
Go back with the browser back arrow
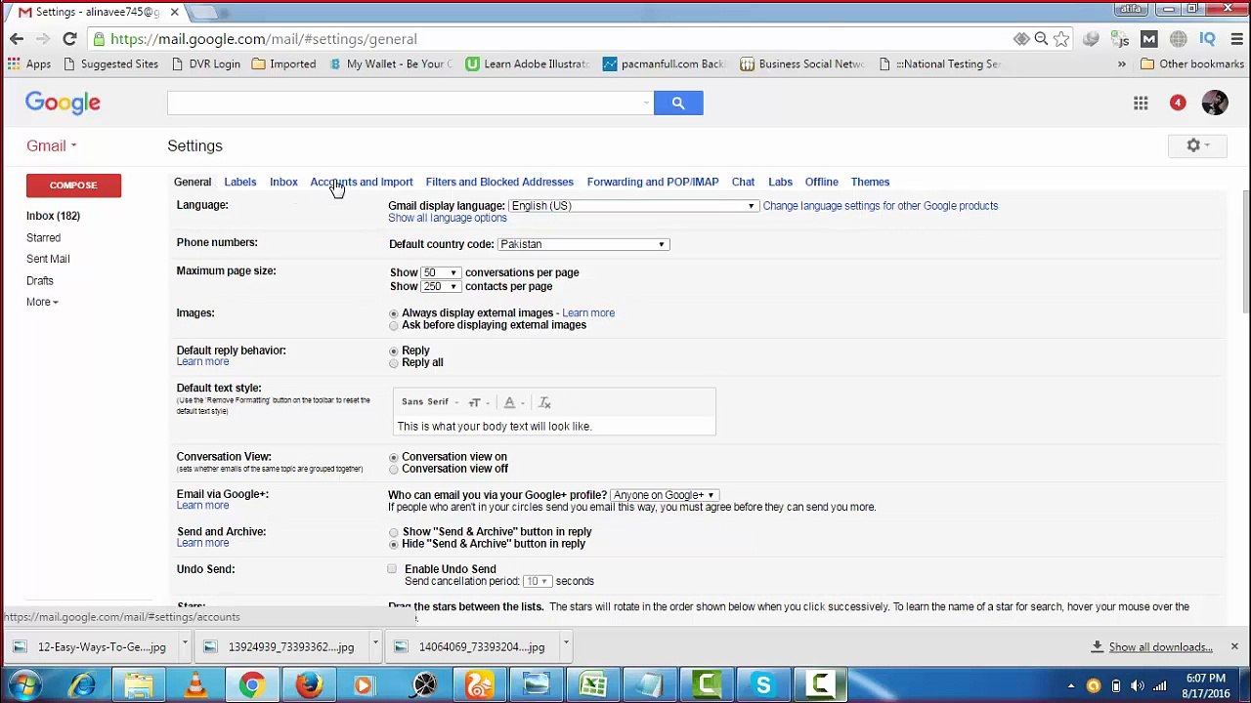tap(17, 39)
